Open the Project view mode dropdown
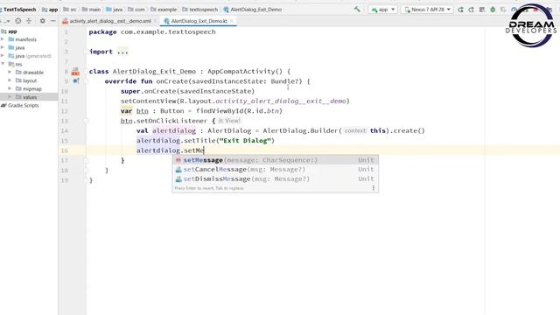The width and height of the screenshot is (560, 315). (x=6, y=21)
